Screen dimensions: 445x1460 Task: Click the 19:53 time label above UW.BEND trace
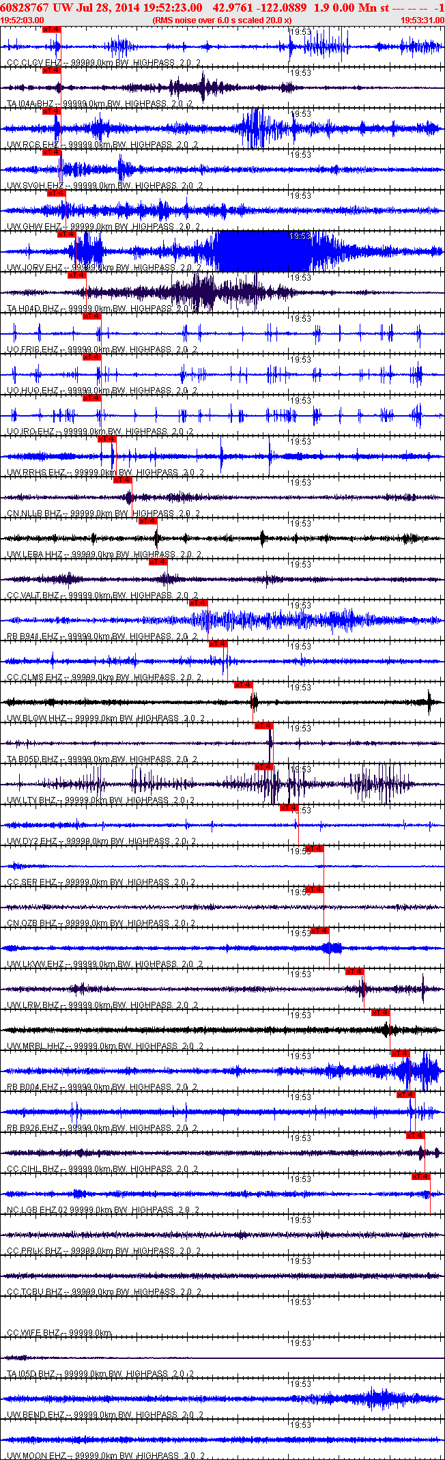(x=301, y=1384)
